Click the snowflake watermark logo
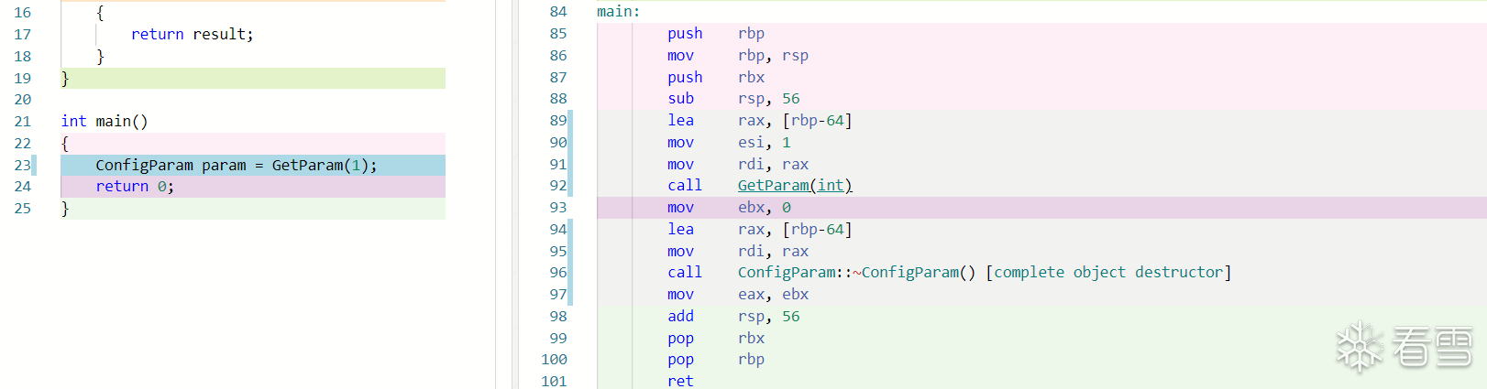The width and height of the screenshot is (1487, 389). pyautogui.click(x=1359, y=347)
